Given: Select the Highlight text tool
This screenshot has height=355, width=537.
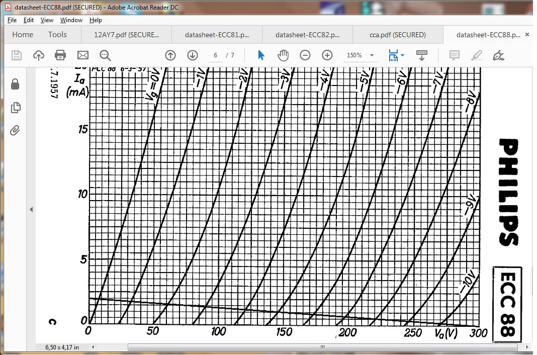Looking at the screenshot, I should point(476,55).
